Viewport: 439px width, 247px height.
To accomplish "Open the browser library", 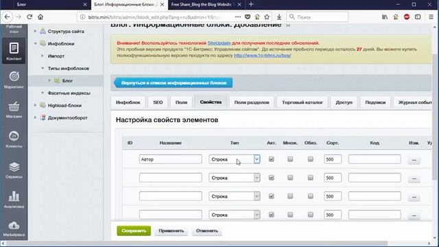I will coord(385,17).
